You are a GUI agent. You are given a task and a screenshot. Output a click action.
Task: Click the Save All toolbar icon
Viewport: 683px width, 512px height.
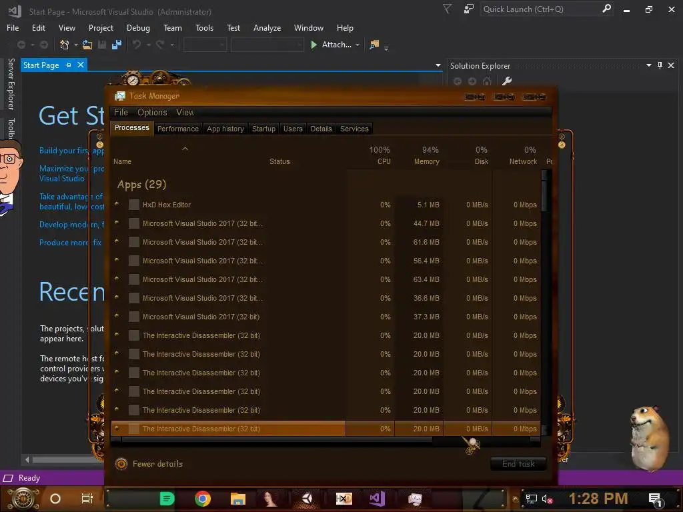[117, 45]
